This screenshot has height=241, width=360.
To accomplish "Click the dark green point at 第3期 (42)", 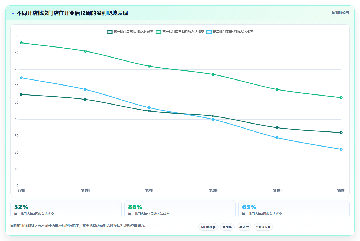I will (x=213, y=116).
